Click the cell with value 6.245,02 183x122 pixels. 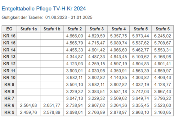tap(163, 36)
